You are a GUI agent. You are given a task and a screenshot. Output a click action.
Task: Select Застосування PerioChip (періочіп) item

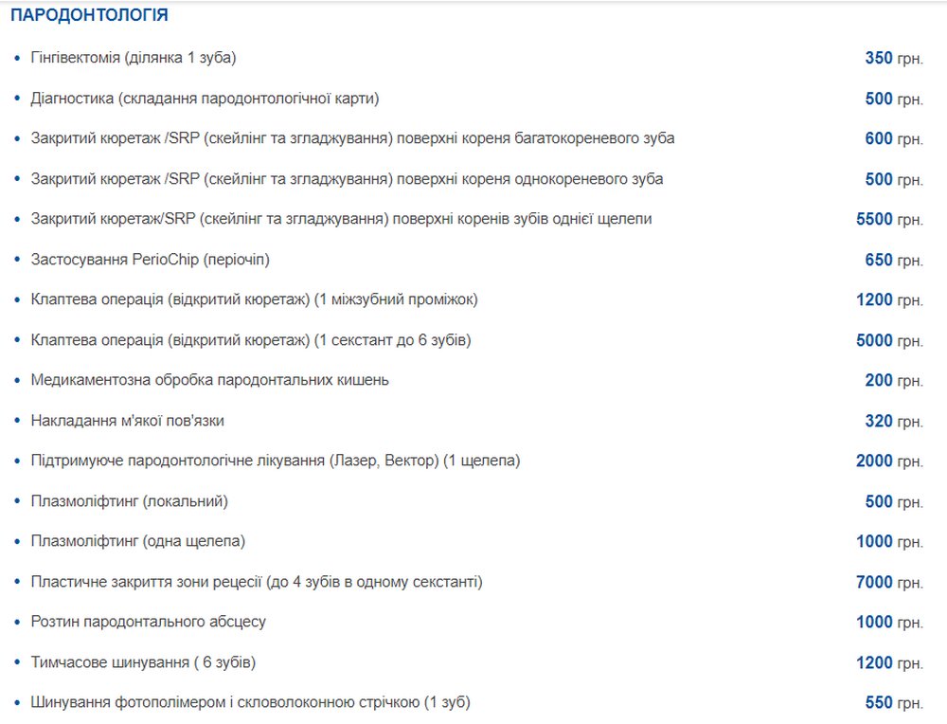(x=151, y=260)
